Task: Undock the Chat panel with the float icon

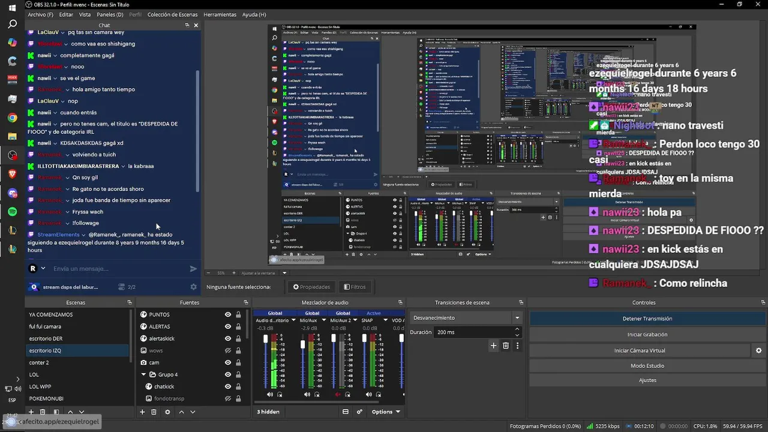Action: 187,25
